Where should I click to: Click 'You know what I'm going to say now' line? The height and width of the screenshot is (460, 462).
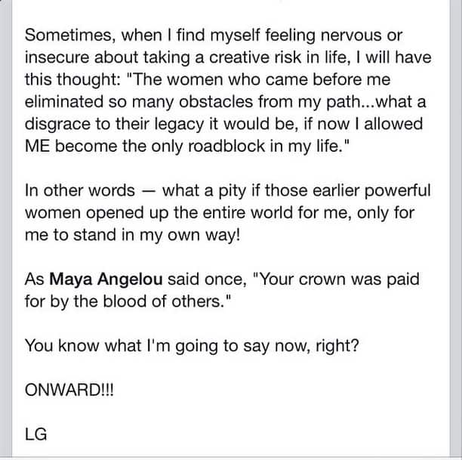tap(192, 346)
